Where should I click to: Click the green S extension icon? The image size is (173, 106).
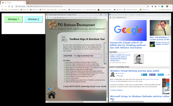[162, 6]
